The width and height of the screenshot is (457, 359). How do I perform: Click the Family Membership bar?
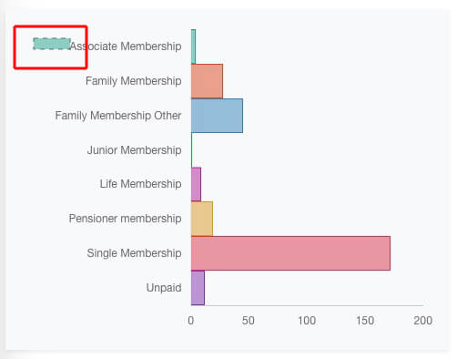[x=207, y=81]
